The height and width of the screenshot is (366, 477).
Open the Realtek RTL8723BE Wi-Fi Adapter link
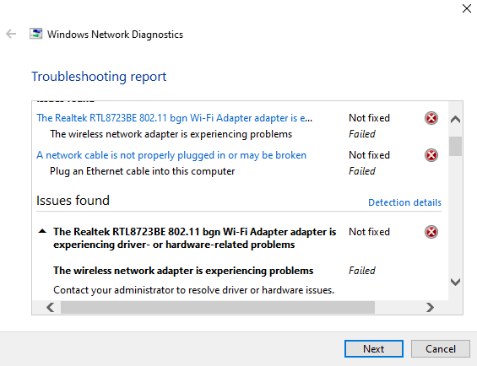(174, 118)
